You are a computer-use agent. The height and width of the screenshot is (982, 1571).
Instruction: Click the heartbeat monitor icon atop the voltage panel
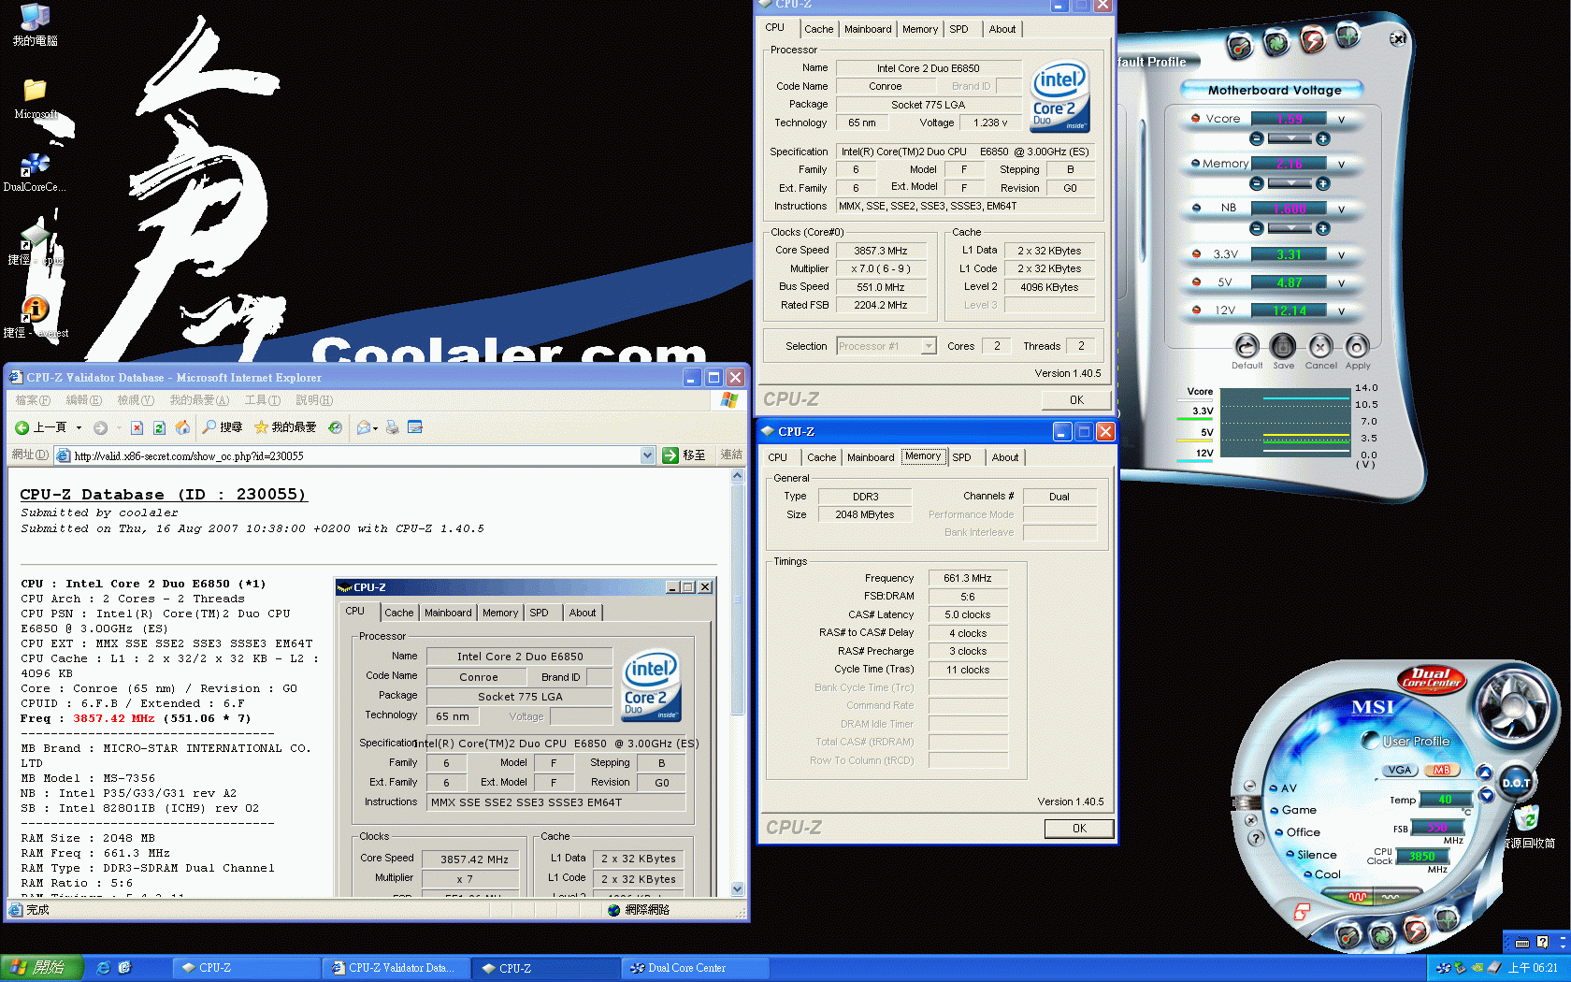coord(1348,36)
